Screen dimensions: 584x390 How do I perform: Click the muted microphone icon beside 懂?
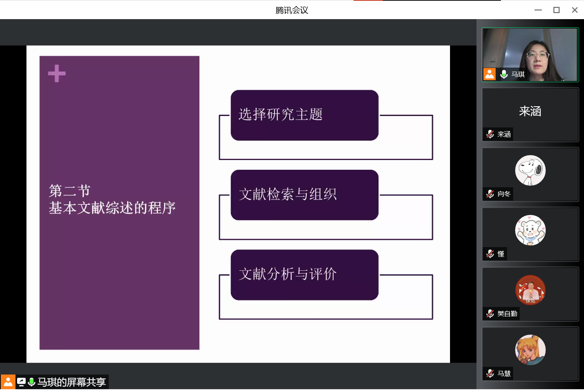(490, 254)
